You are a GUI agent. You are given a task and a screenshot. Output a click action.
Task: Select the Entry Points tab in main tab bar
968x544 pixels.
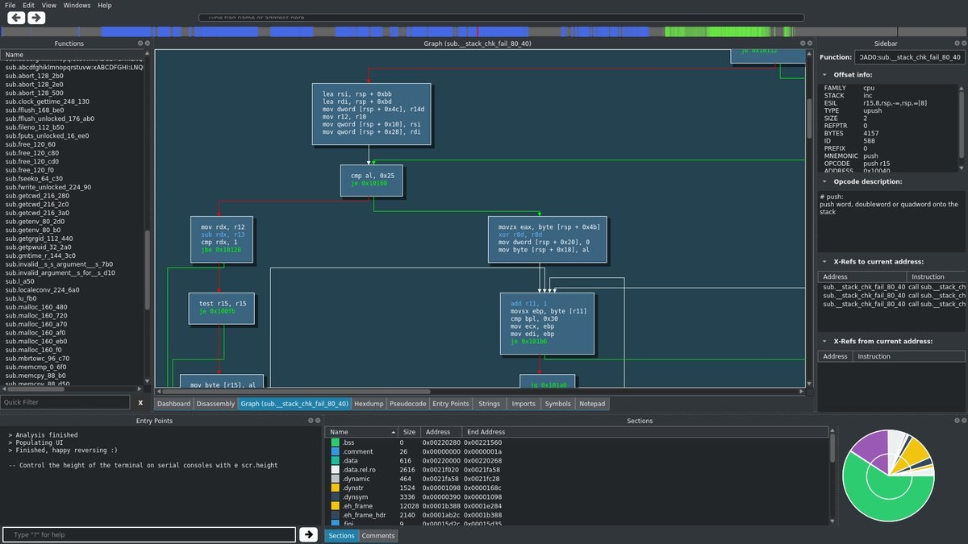click(451, 404)
